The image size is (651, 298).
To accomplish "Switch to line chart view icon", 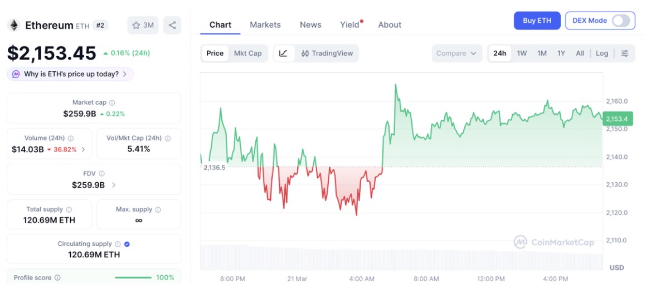I will tap(283, 53).
